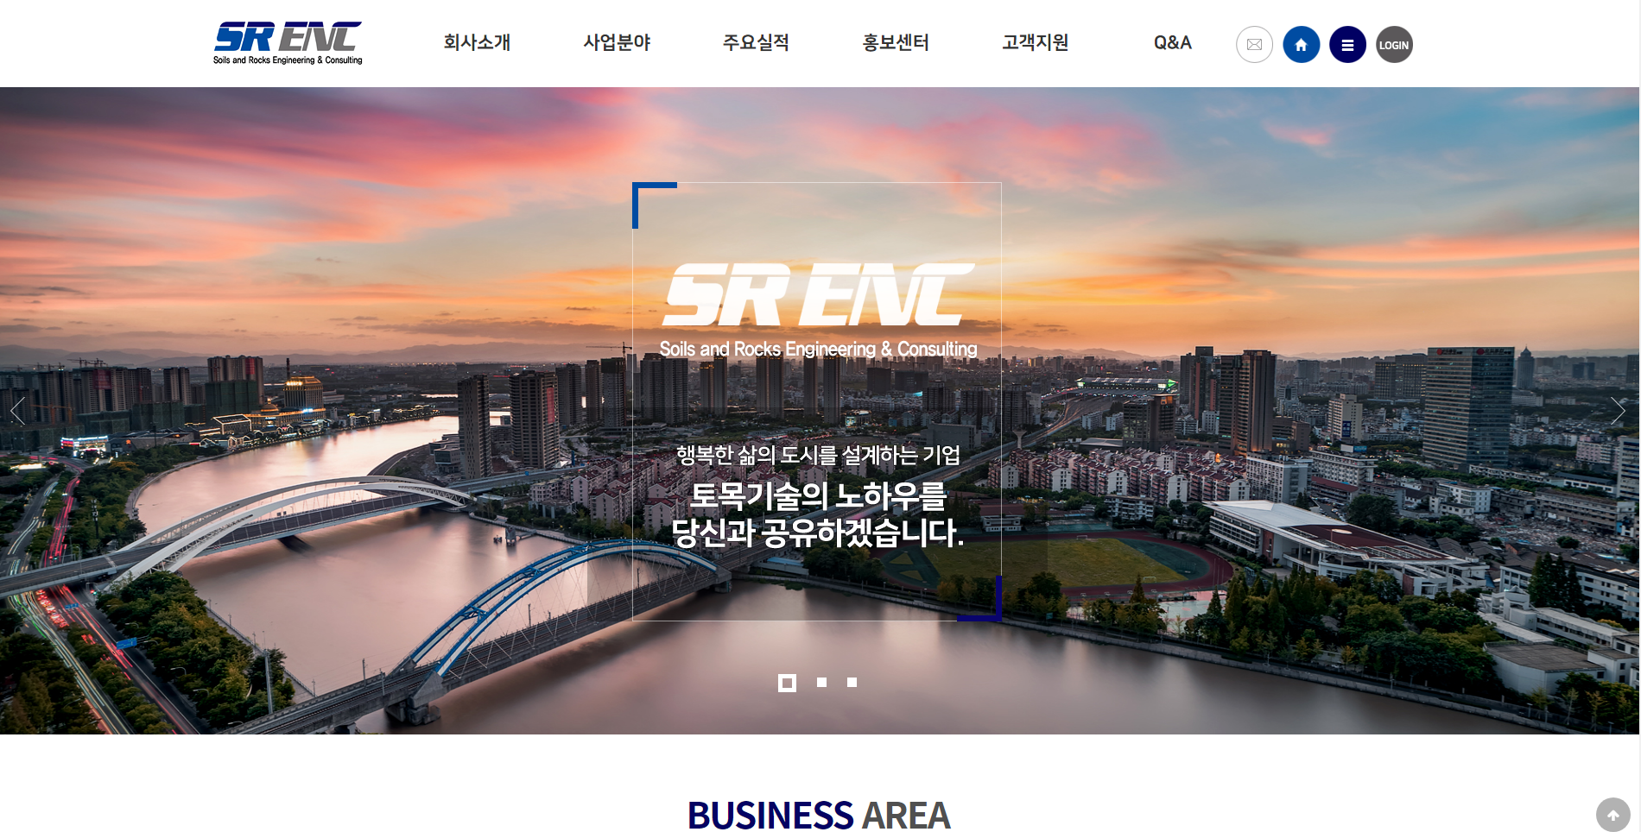Open the 주요실적 menu

point(756,42)
